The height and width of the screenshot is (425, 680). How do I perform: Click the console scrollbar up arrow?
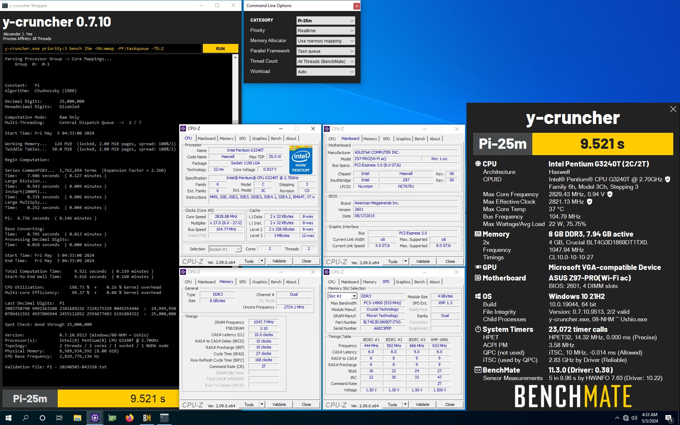click(x=235, y=57)
